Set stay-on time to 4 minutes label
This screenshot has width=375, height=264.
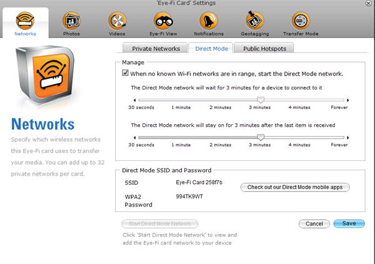coord(299,145)
